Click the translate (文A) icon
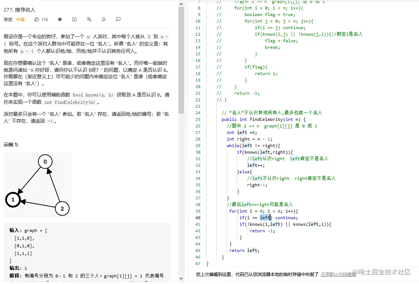Screen dimensions: 419x284 (x=89, y=20)
